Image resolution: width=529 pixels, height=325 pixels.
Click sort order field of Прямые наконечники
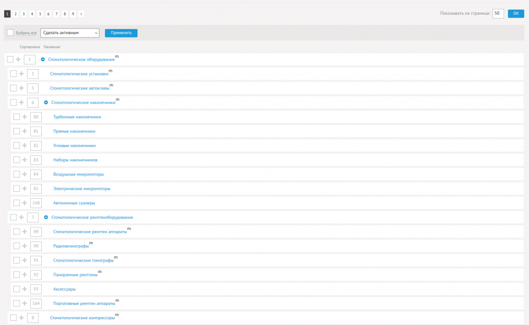click(36, 131)
